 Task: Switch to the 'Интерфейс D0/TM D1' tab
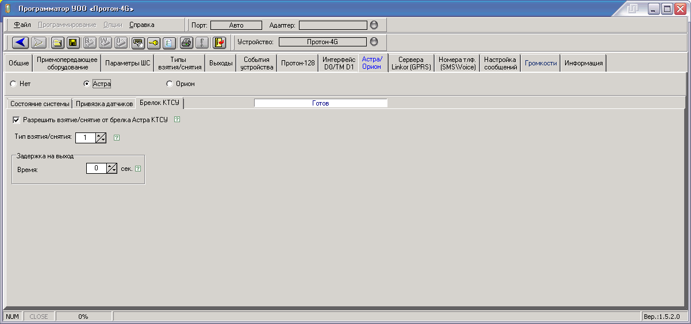coord(338,63)
